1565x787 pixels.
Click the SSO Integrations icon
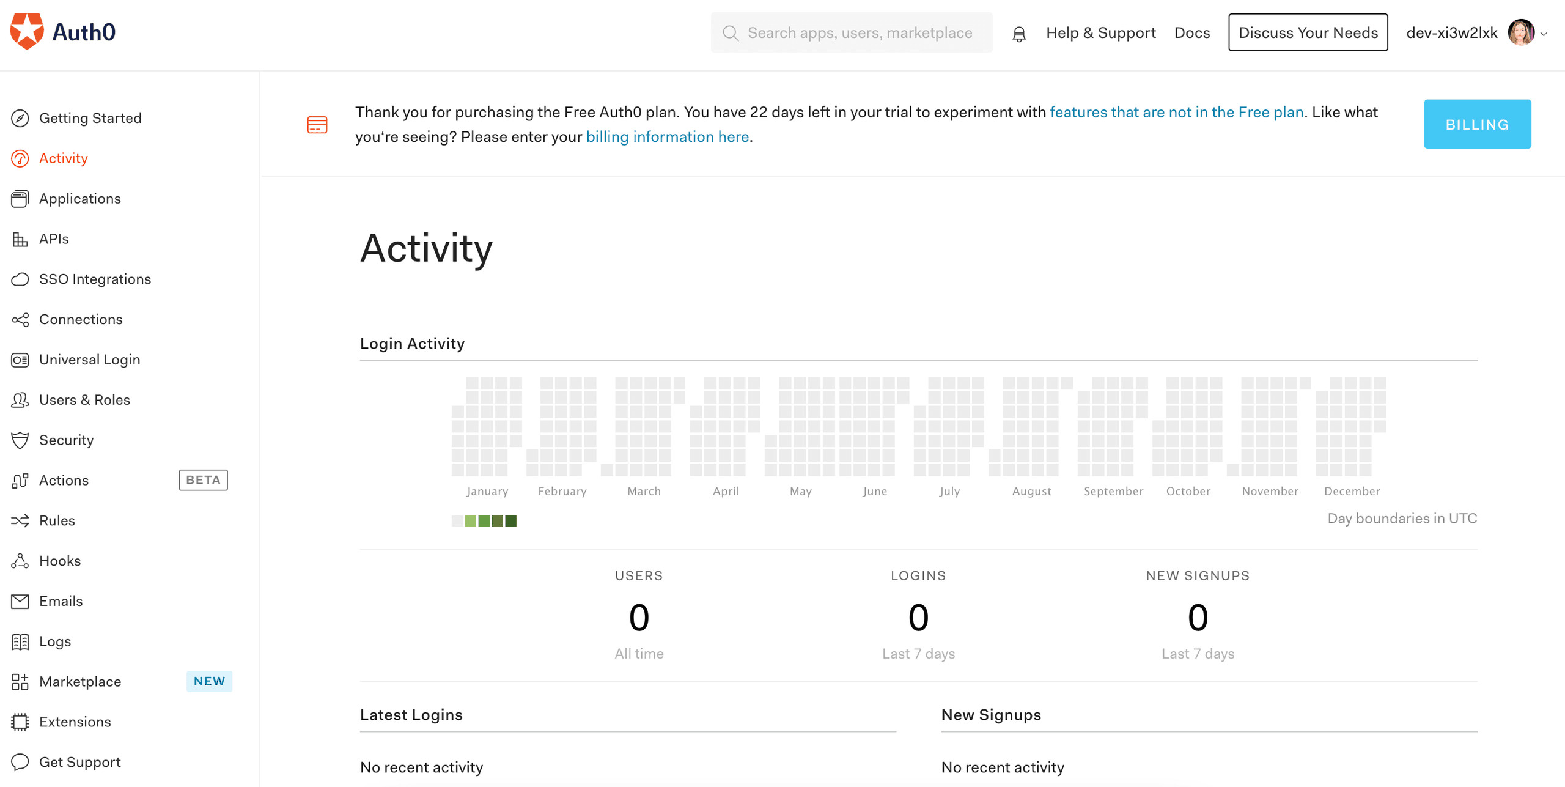20,279
